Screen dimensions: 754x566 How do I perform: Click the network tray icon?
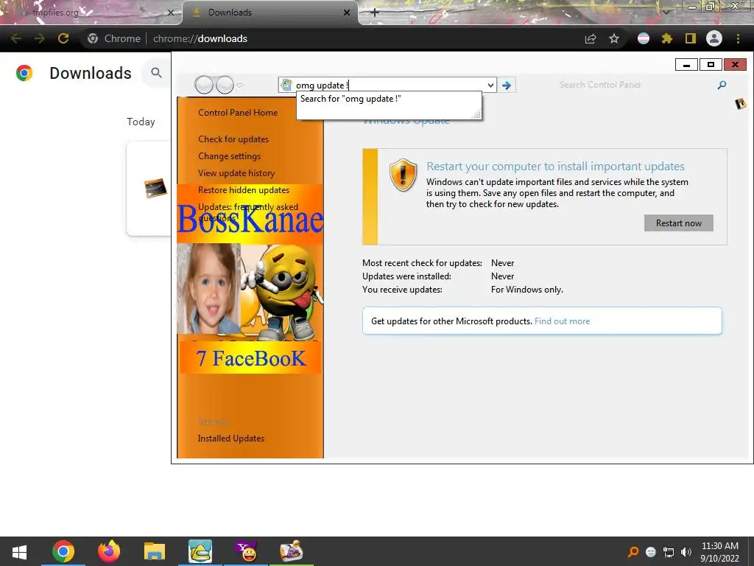(x=669, y=551)
